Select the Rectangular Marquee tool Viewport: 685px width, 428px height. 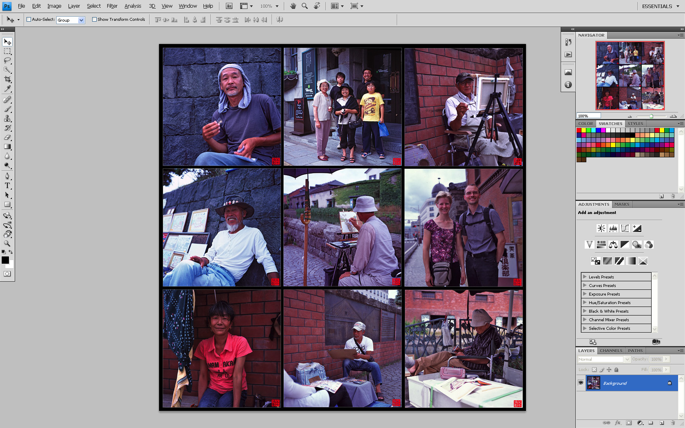[7, 51]
